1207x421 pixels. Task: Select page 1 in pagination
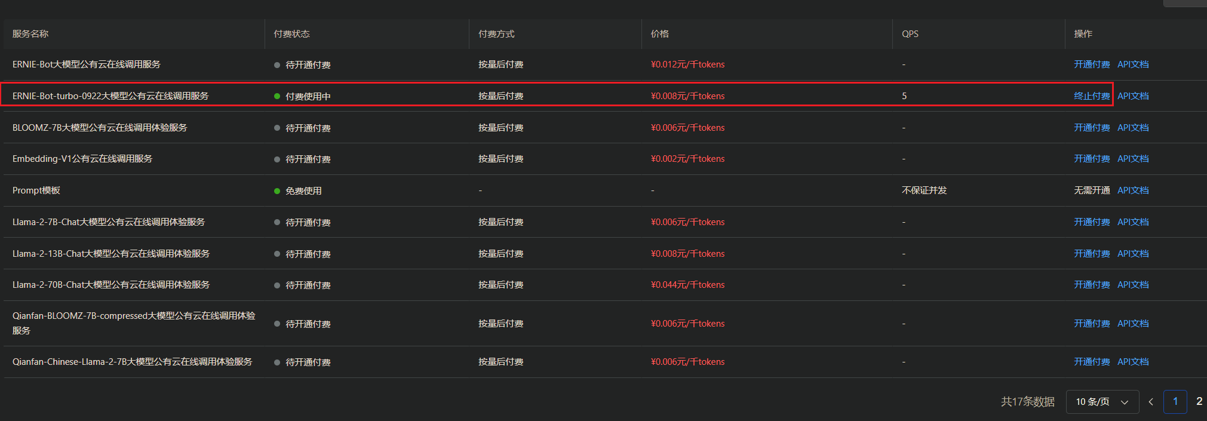tap(1175, 402)
